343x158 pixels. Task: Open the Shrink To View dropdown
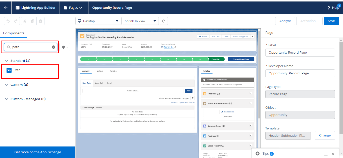point(140,21)
